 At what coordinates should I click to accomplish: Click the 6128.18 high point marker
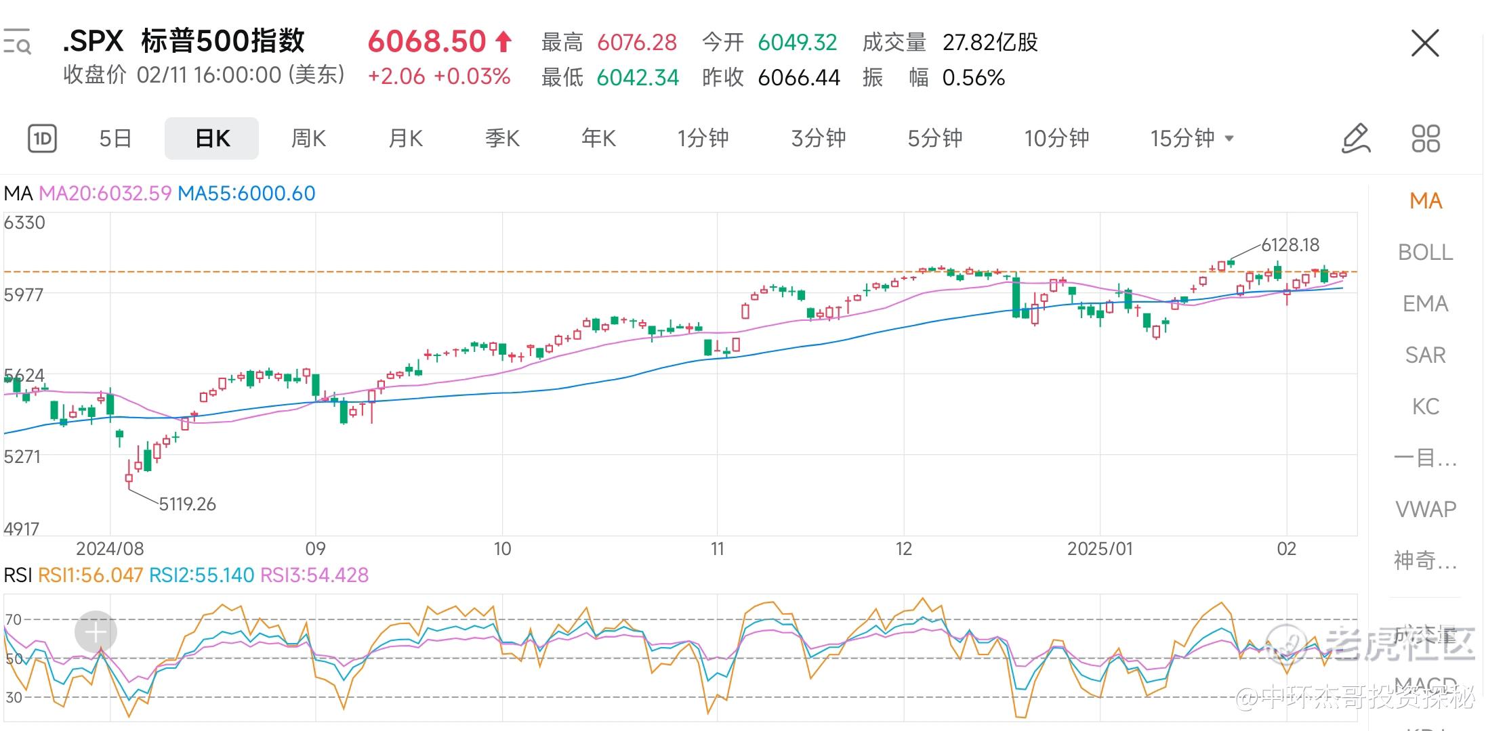point(1290,245)
